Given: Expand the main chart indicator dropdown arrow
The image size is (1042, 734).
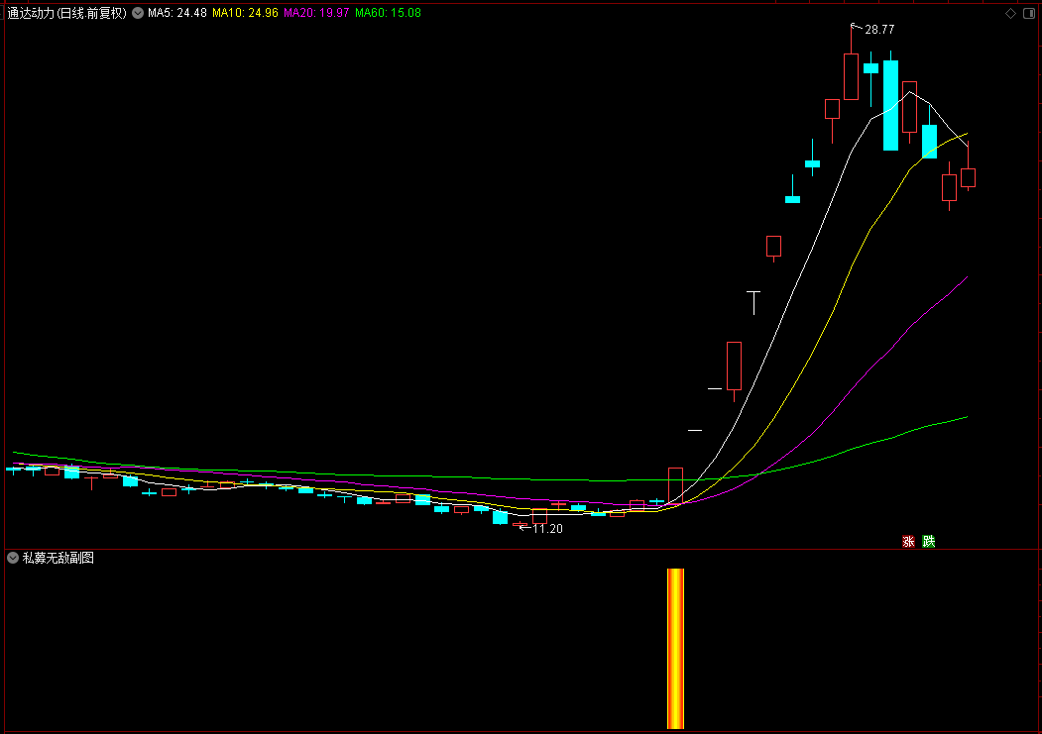Looking at the screenshot, I should click(x=137, y=14).
